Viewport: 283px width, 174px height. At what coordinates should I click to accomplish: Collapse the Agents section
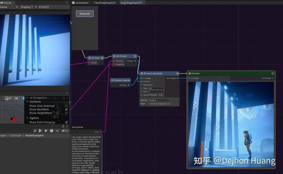pyautogui.click(x=27, y=118)
